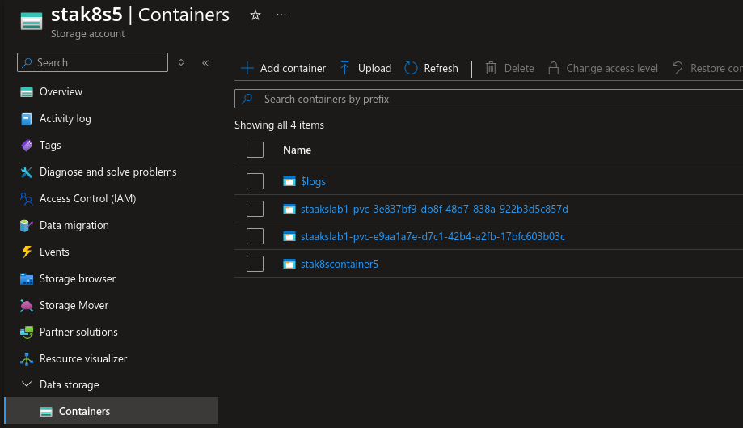This screenshot has width=743, height=428.
Task: Click the Refresh circular arrow icon
Action: [411, 68]
